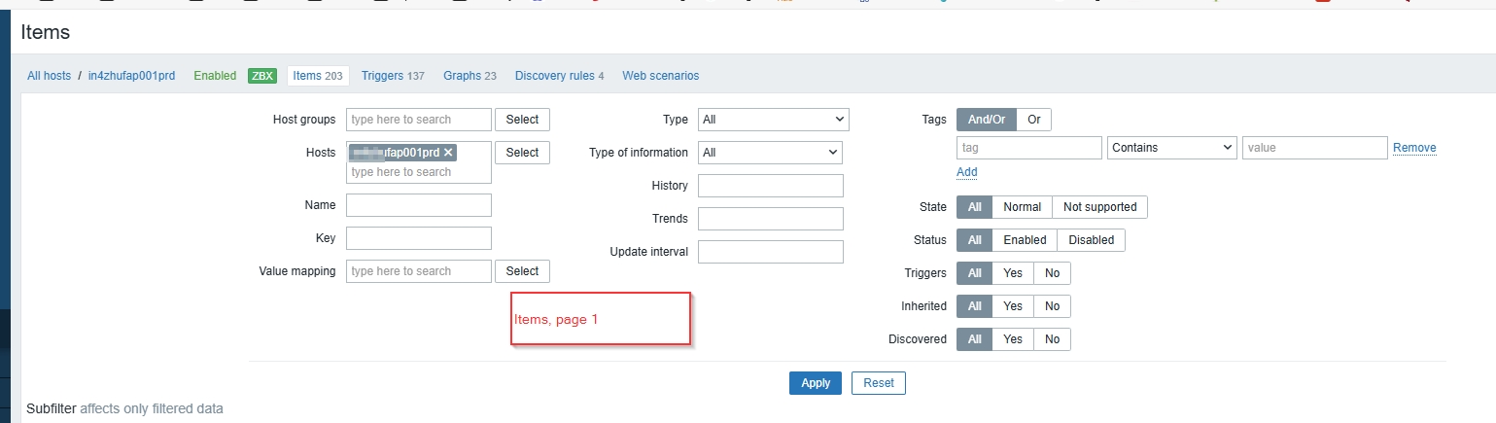Click the Add tag link
This screenshot has width=1496, height=423.
[x=966, y=172]
